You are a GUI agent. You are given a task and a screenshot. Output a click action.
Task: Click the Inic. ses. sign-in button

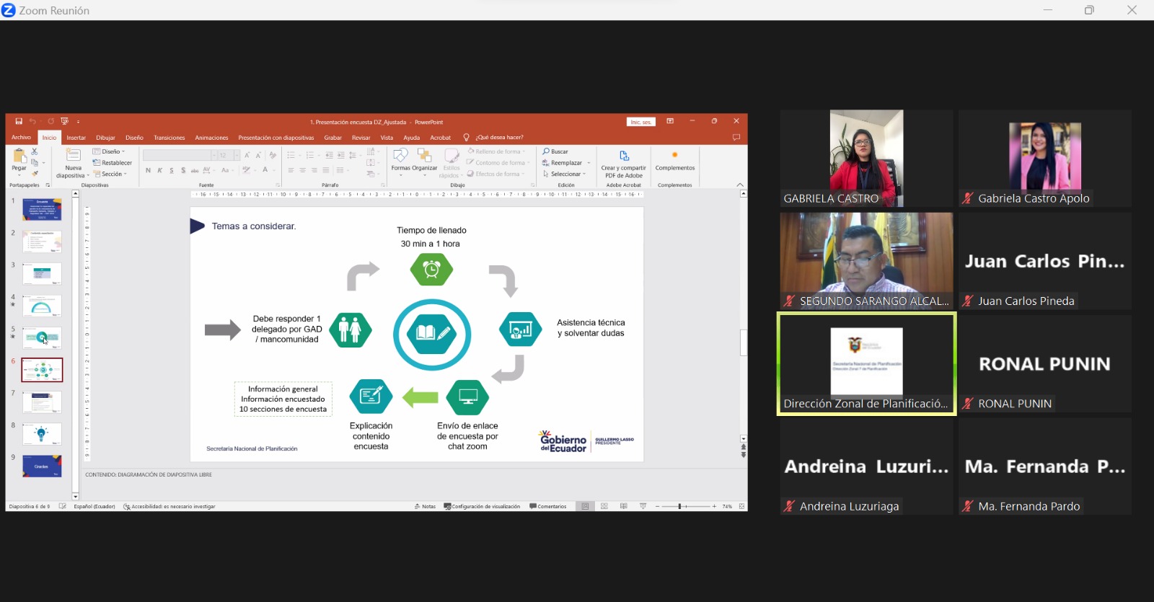pyautogui.click(x=640, y=122)
